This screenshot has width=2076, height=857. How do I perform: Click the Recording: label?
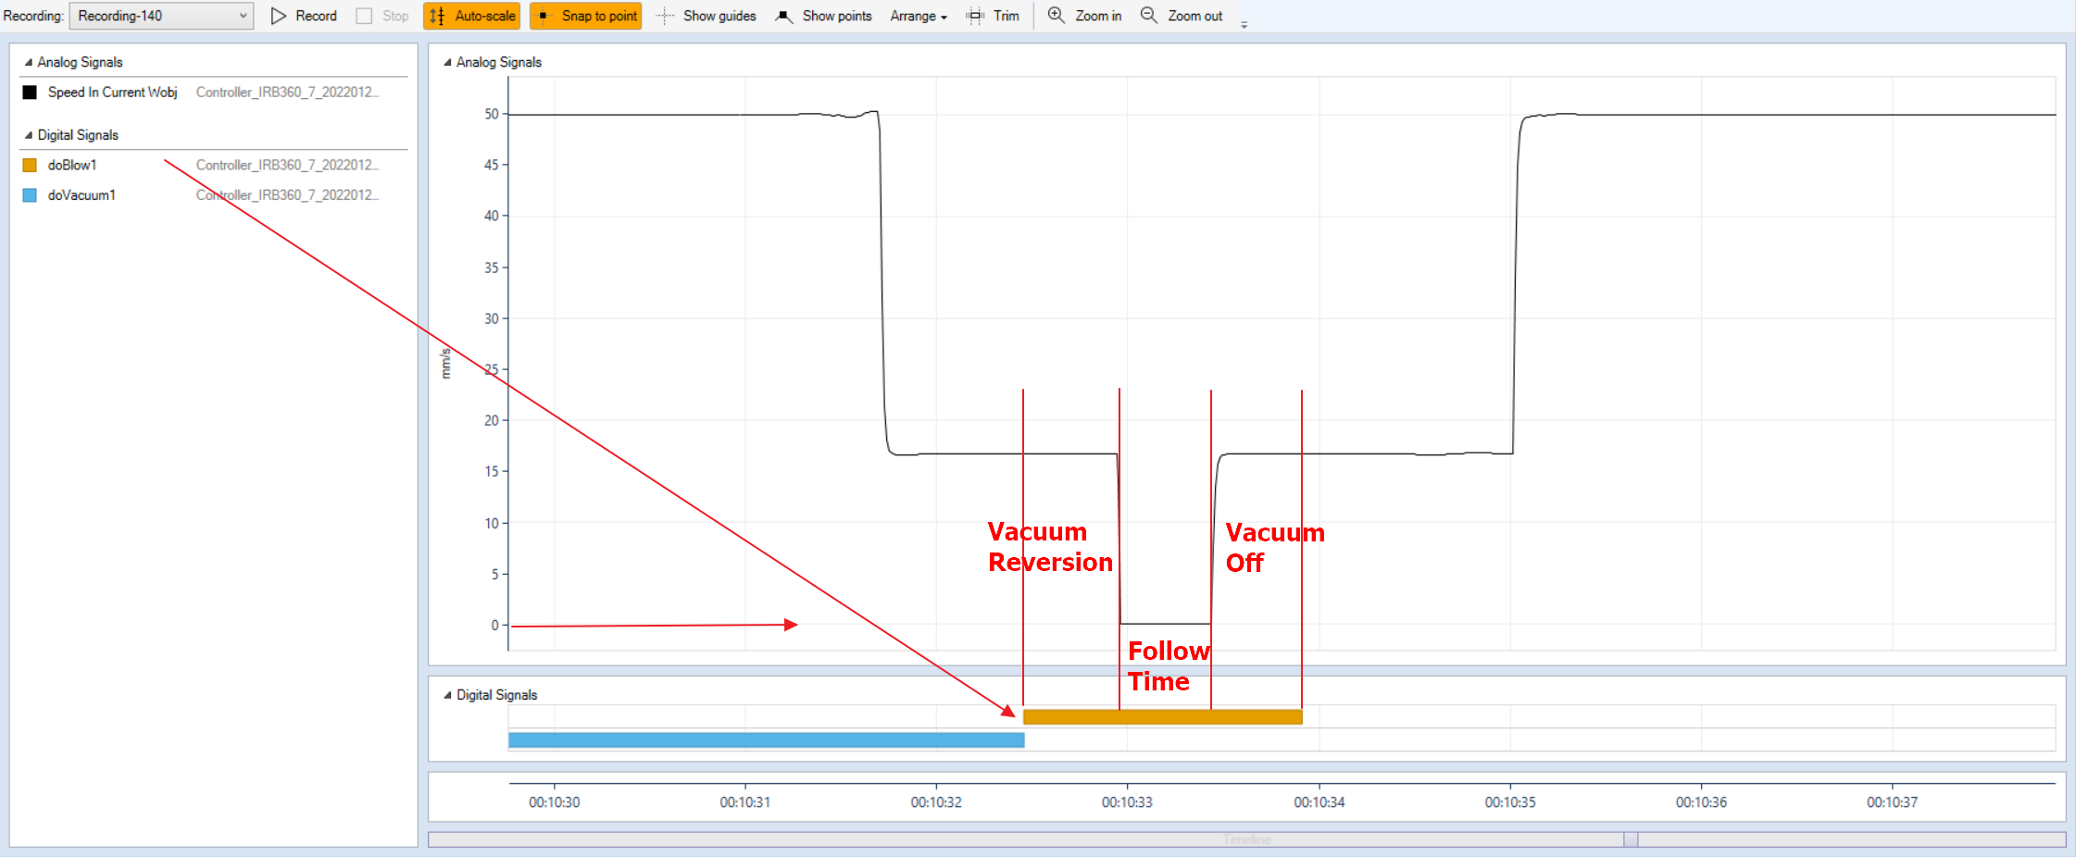point(33,16)
